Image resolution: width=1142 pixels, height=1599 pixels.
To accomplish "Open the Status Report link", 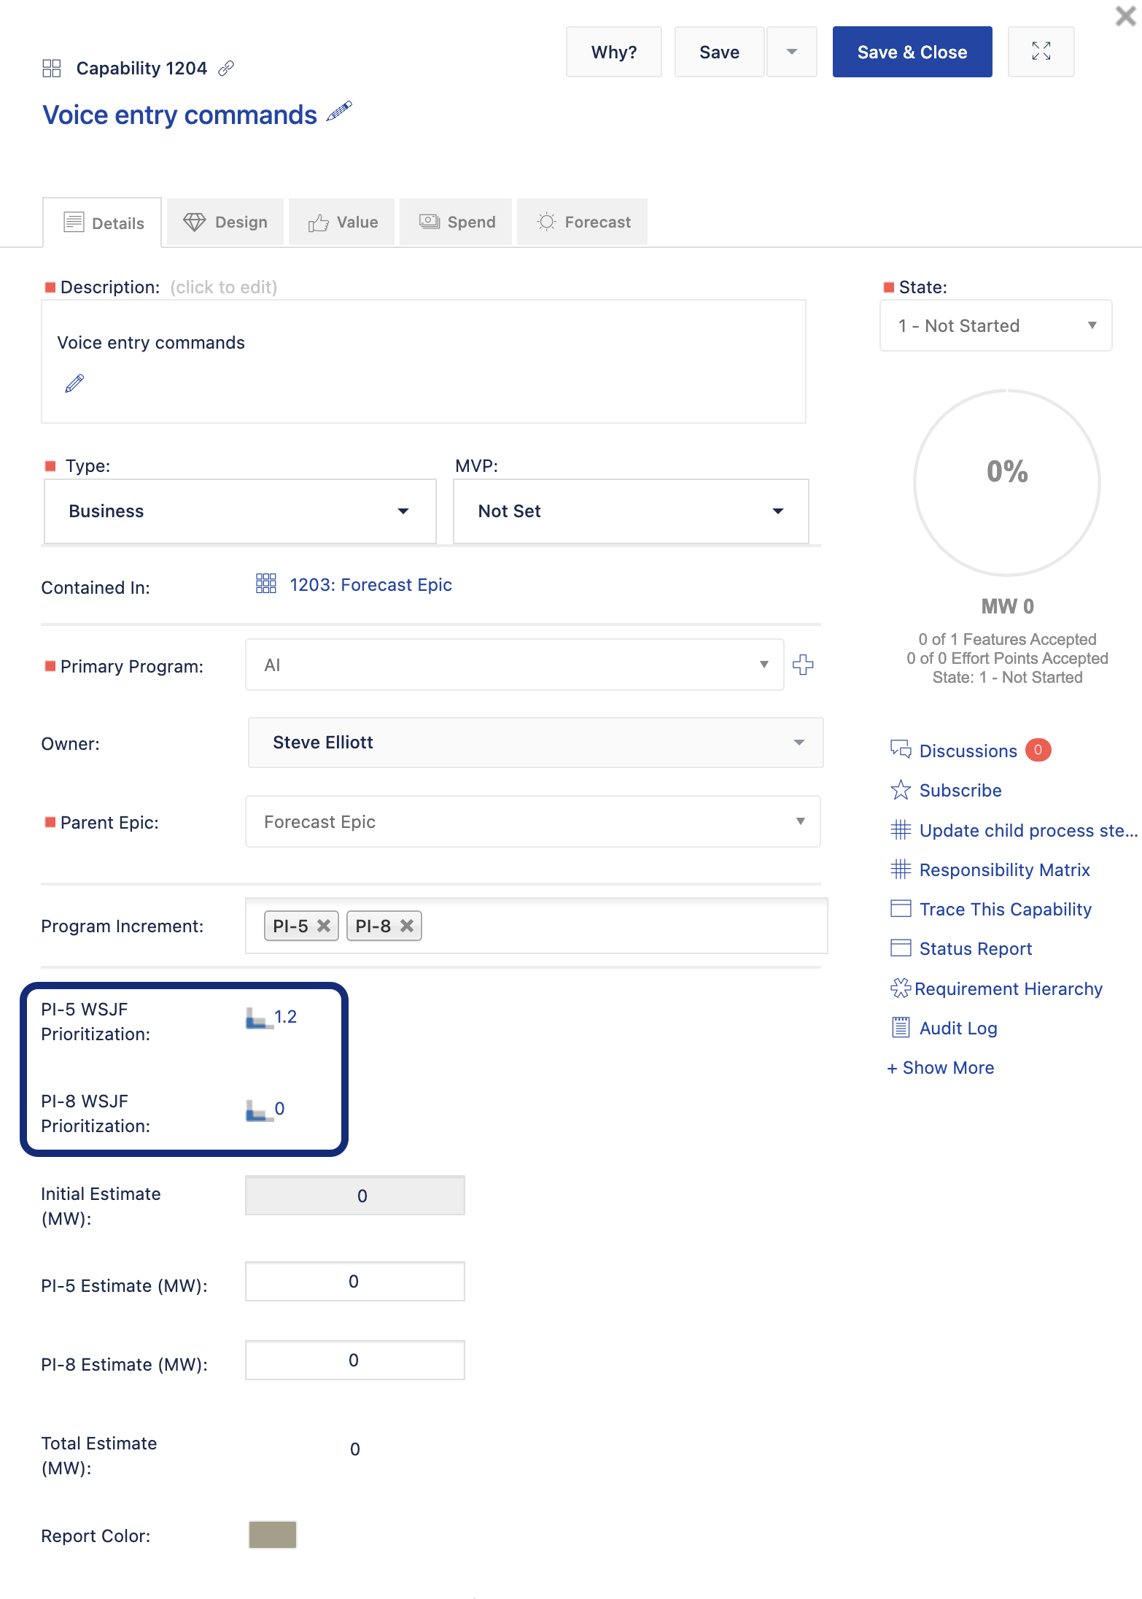I will [976, 948].
